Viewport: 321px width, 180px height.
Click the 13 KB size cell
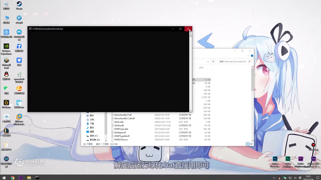[x=207, y=80]
